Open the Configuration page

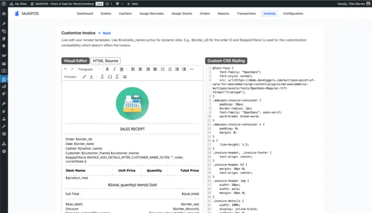click(x=293, y=13)
